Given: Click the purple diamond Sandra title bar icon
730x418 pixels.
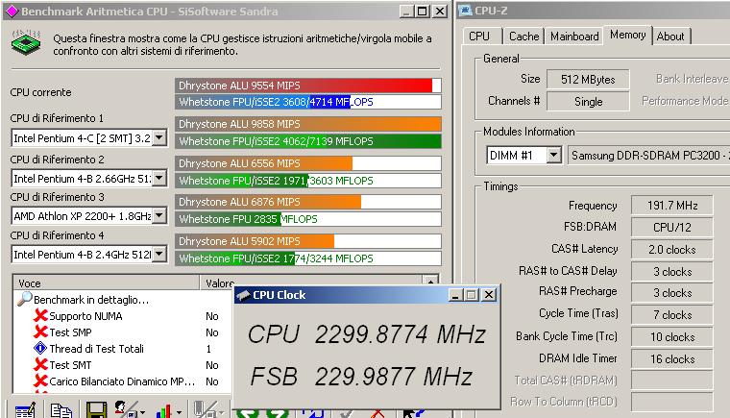Looking at the screenshot, I should click(x=12, y=12).
